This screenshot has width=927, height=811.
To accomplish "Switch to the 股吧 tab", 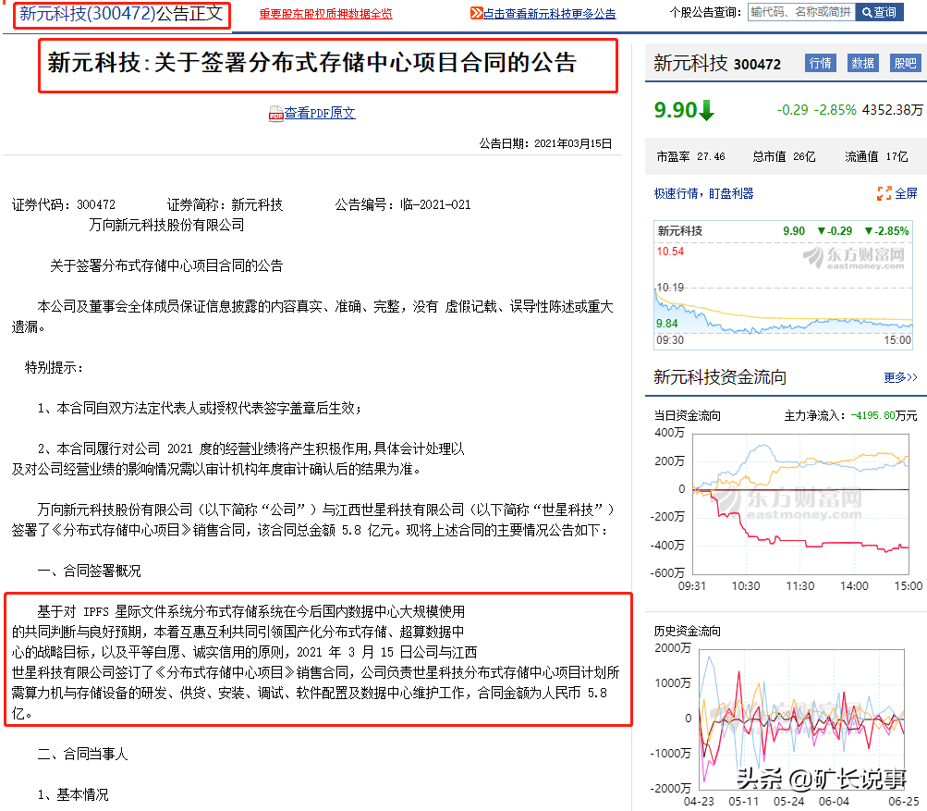I will pyautogui.click(x=905, y=63).
